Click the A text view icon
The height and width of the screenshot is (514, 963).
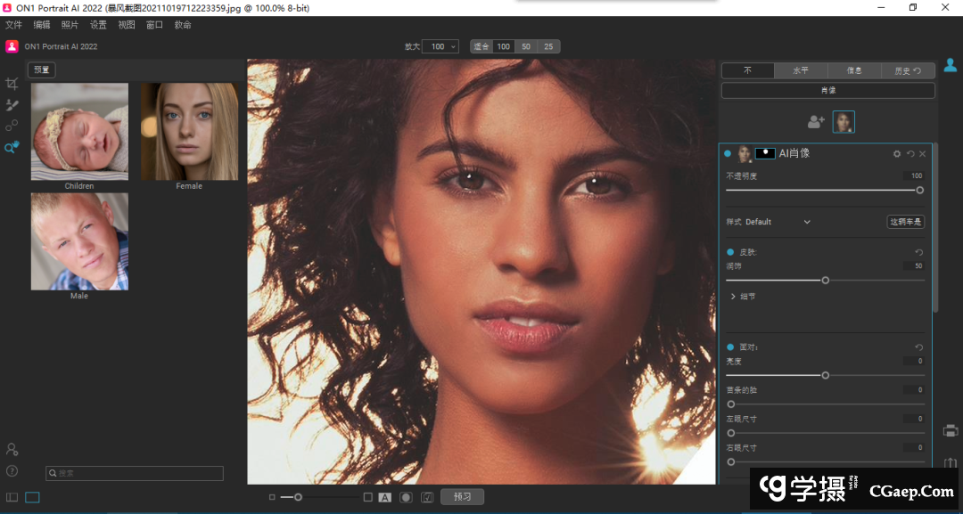tap(385, 497)
